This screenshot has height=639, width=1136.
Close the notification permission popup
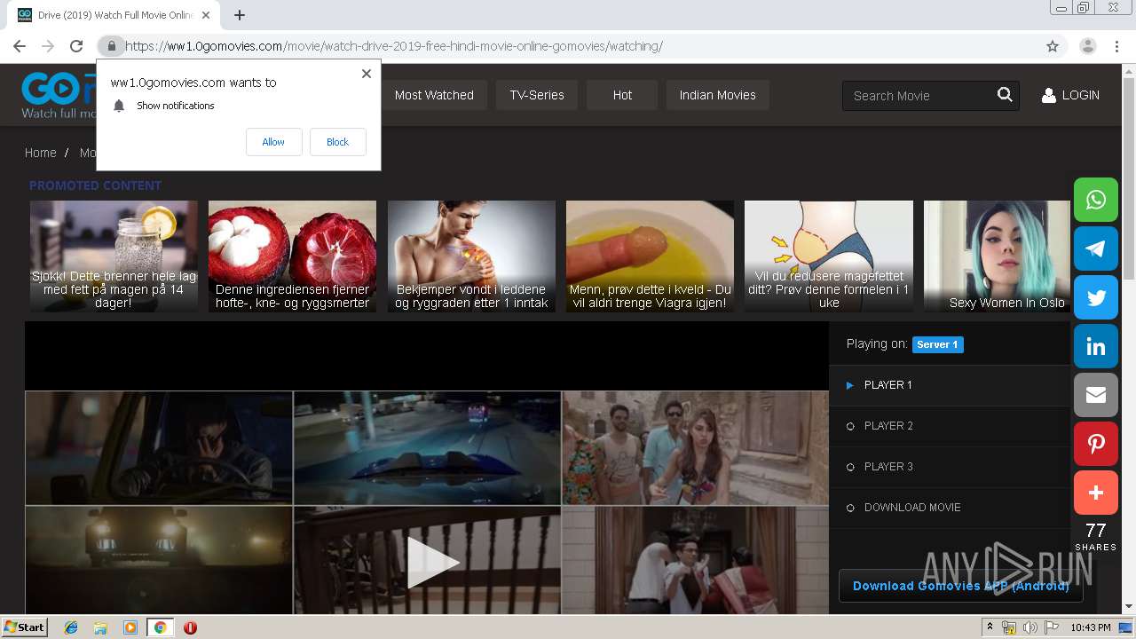[367, 74]
